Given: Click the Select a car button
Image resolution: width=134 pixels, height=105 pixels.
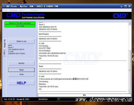Looking at the screenshot, I should click(x=21, y=41).
